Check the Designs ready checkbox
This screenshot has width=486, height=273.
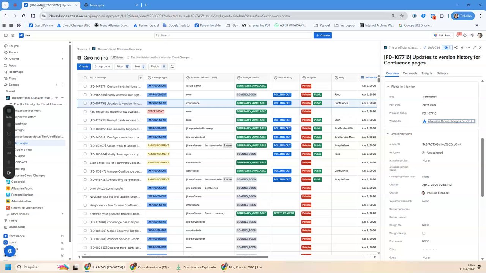[424, 234]
